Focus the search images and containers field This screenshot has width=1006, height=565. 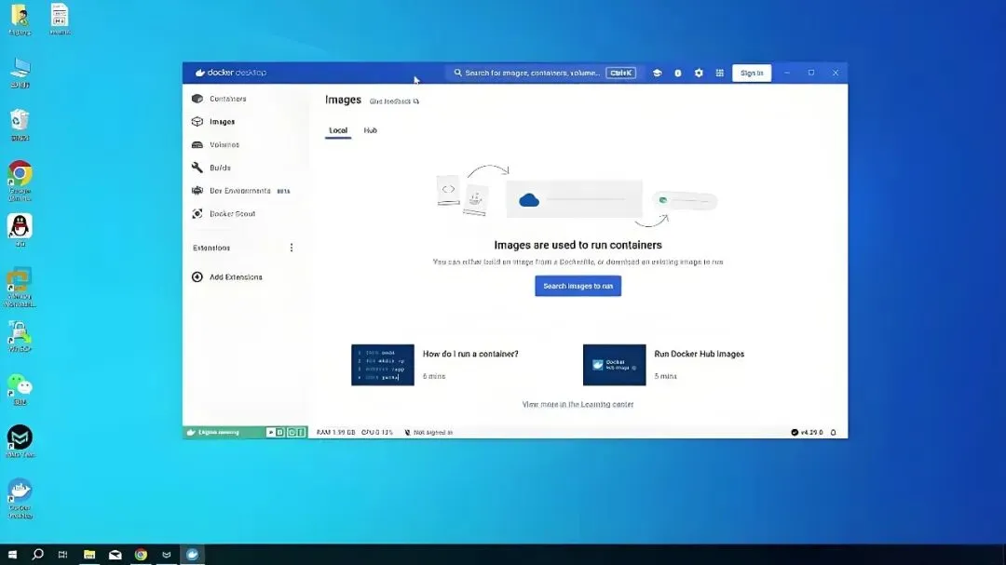pos(544,74)
